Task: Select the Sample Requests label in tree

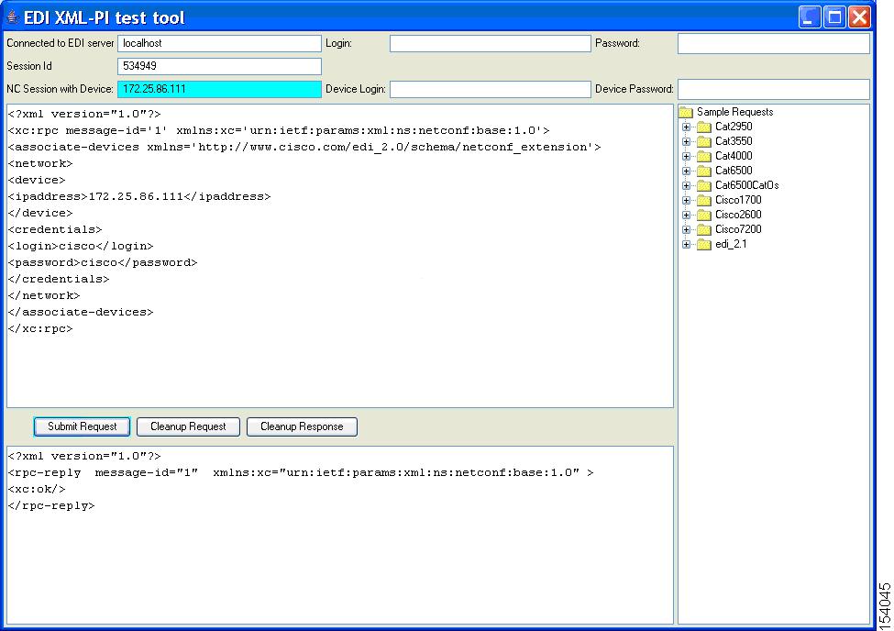Action: (735, 113)
